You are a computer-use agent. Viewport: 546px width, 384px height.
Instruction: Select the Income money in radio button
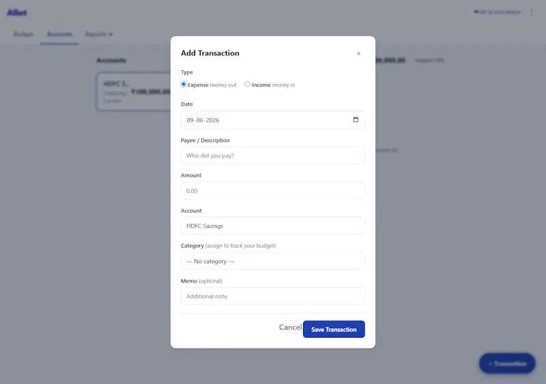point(247,85)
